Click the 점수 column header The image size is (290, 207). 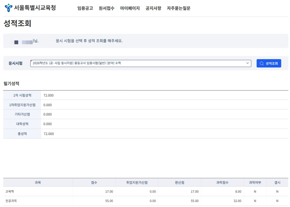coord(94,182)
